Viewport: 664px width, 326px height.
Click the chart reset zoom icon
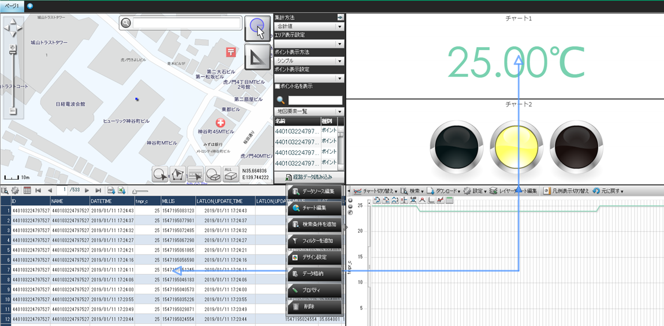coord(350,213)
